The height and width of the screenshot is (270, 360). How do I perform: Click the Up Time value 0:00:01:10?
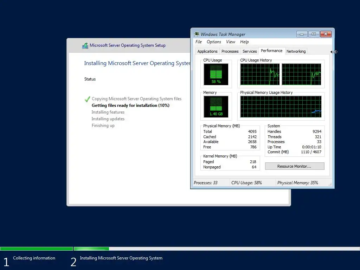coord(311,147)
